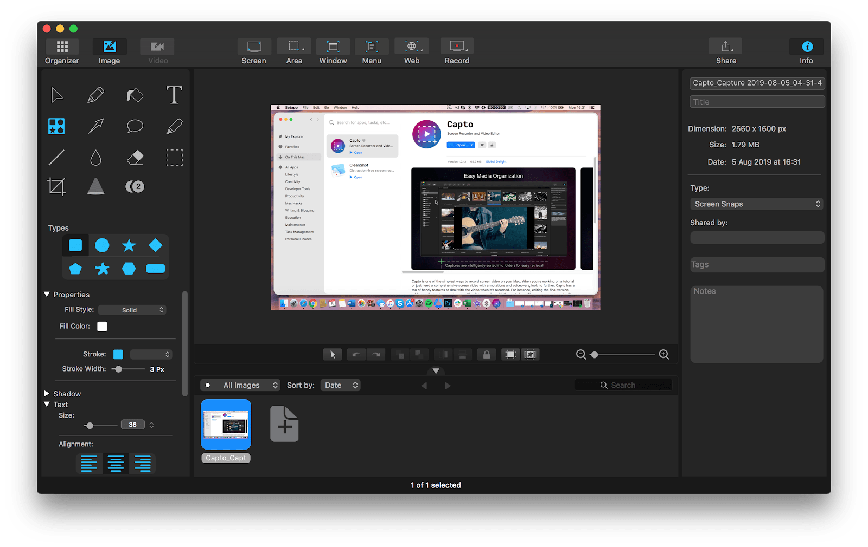
Task: Open the Sort by Date dropdown
Action: coord(340,385)
